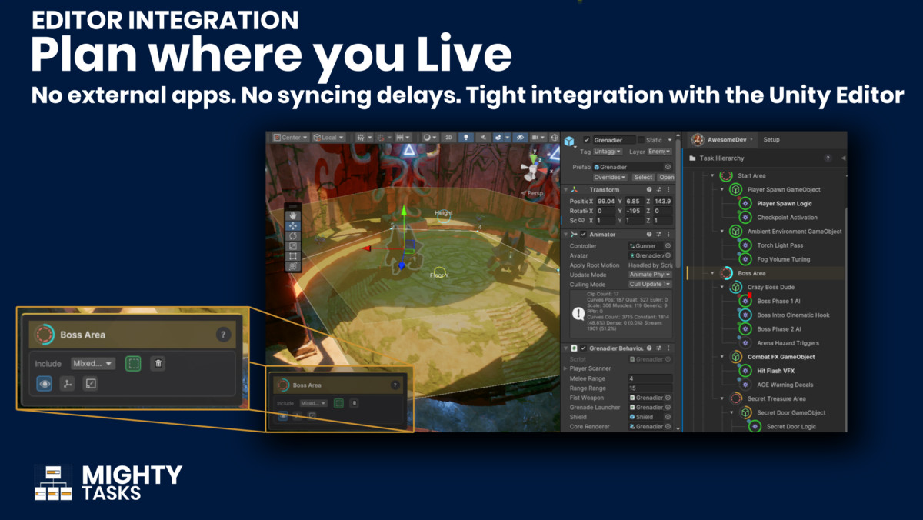
Task: Collapse the Start Area tree node
Action: [712, 175]
